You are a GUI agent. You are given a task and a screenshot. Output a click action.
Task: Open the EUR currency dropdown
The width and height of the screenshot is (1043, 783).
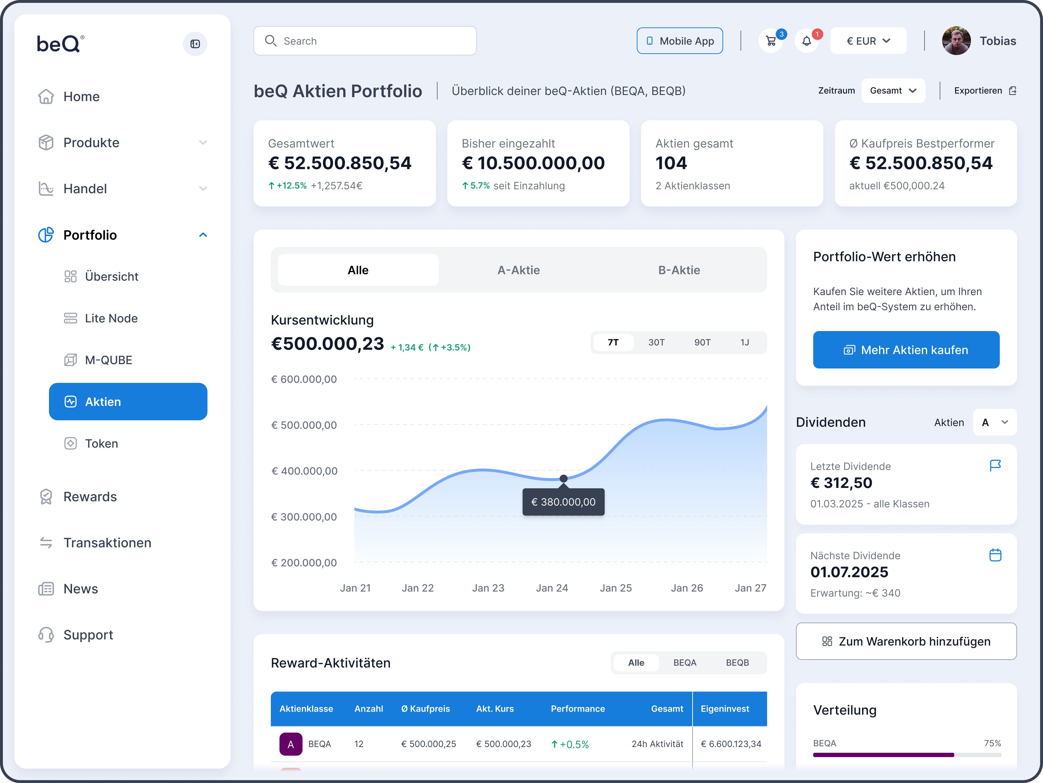868,41
